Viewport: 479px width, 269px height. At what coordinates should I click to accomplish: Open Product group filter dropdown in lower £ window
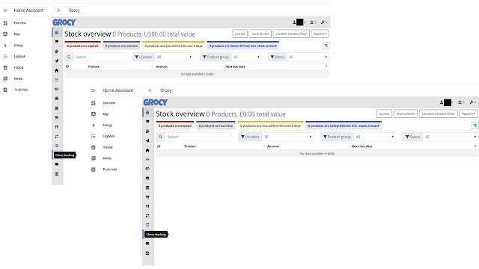pyautogui.click(x=375, y=137)
